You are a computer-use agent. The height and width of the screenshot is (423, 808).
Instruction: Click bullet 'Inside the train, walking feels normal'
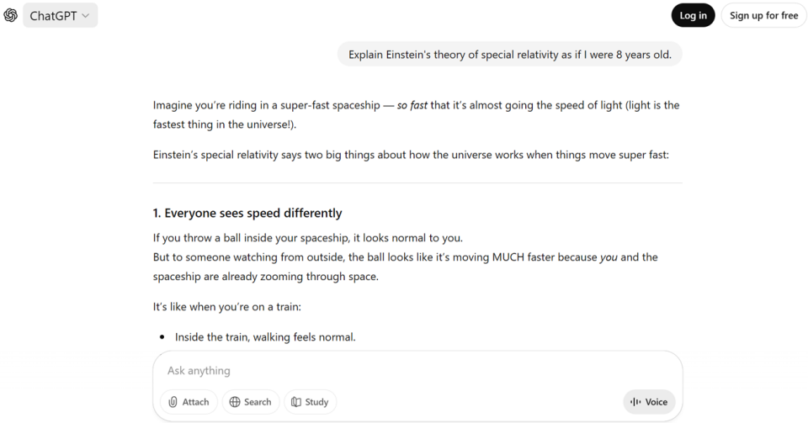click(x=265, y=337)
